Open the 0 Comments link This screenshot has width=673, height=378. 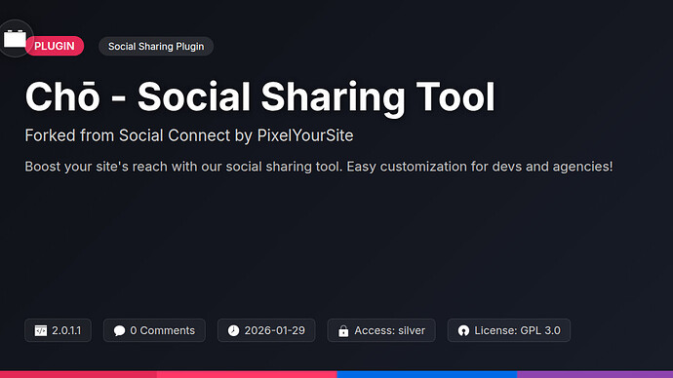[154, 330]
